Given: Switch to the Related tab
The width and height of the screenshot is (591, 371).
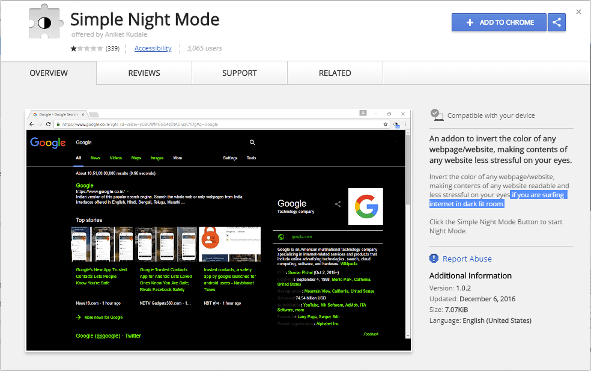Looking at the screenshot, I should (x=335, y=73).
